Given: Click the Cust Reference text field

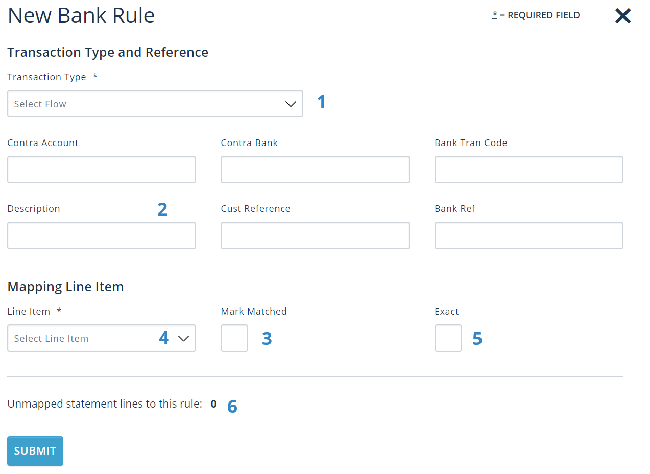Looking at the screenshot, I should (x=315, y=235).
